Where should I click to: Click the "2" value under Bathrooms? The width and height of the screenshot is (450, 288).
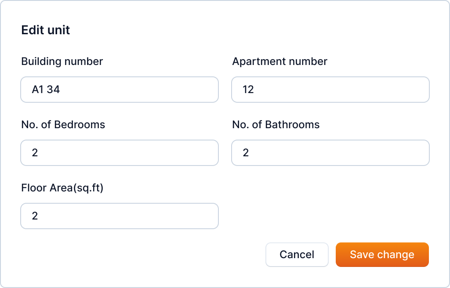point(246,153)
